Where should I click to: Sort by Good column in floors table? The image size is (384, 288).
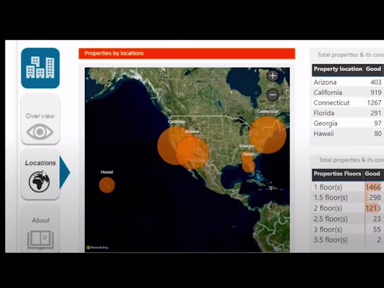tap(372, 174)
